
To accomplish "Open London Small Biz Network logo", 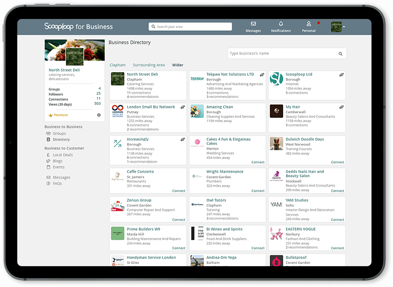I will pos(118,111).
